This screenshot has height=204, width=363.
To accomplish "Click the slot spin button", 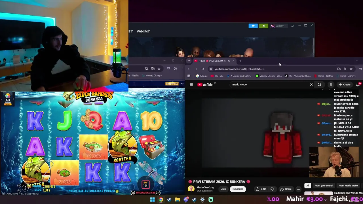I will tap(146, 184).
